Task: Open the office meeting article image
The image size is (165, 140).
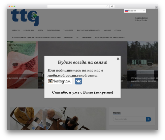Action: click(58, 118)
